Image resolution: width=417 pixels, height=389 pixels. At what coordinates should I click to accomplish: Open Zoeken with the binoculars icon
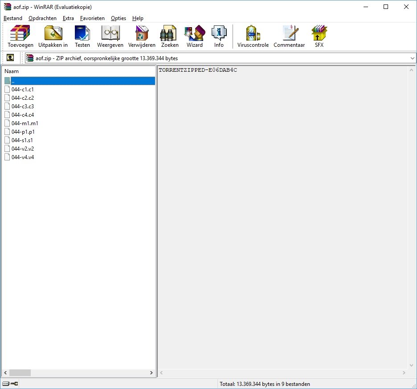[x=170, y=37]
